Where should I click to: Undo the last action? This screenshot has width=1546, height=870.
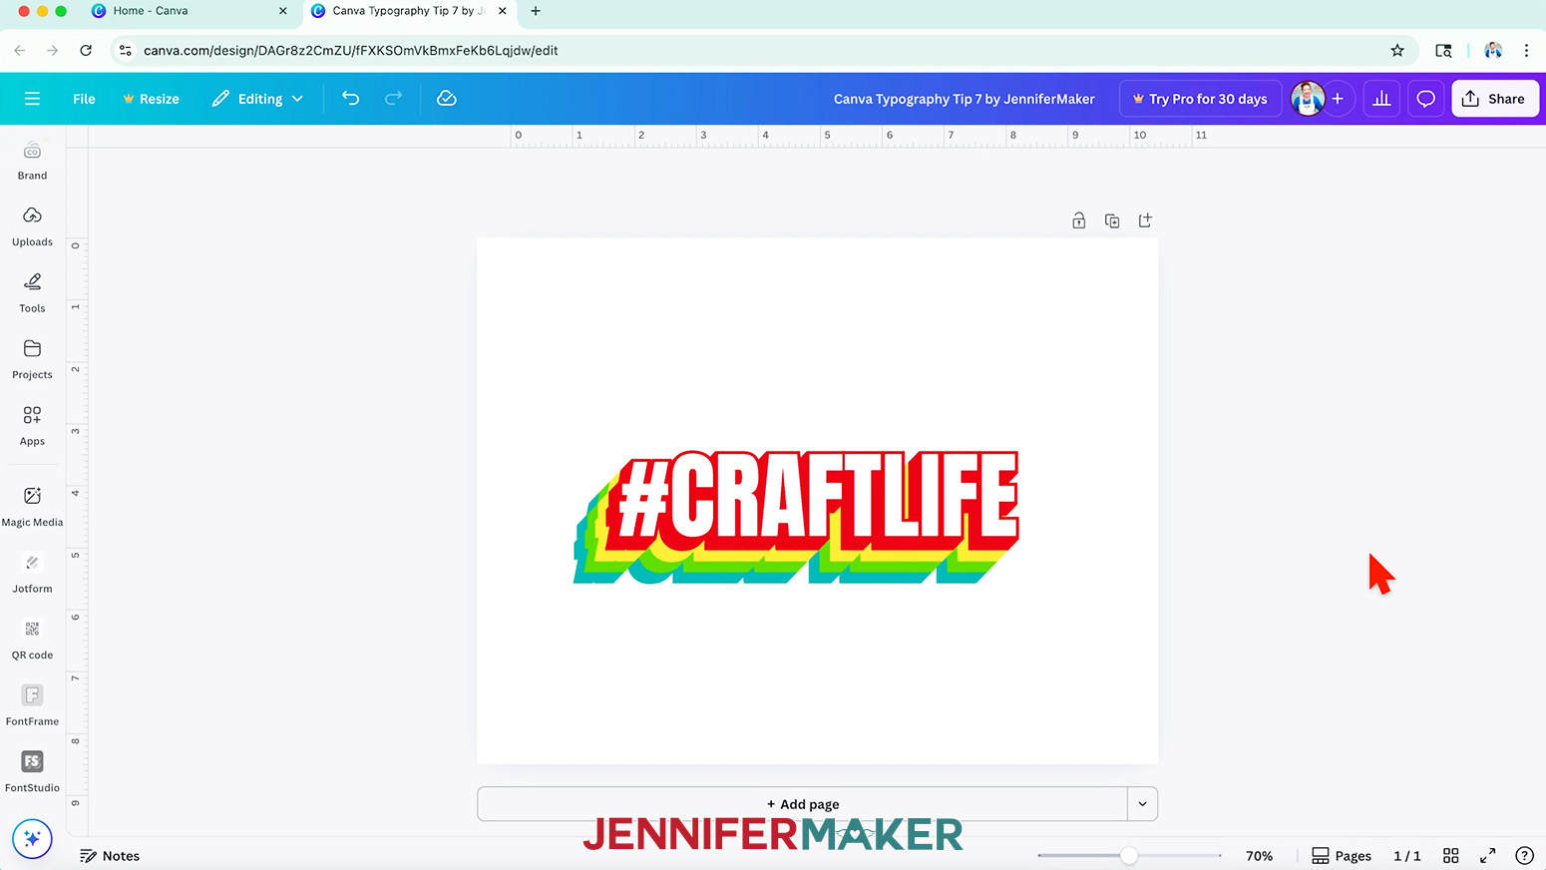coord(350,98)
